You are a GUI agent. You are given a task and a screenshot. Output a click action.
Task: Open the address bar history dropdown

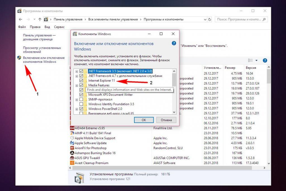pos(205,20)
